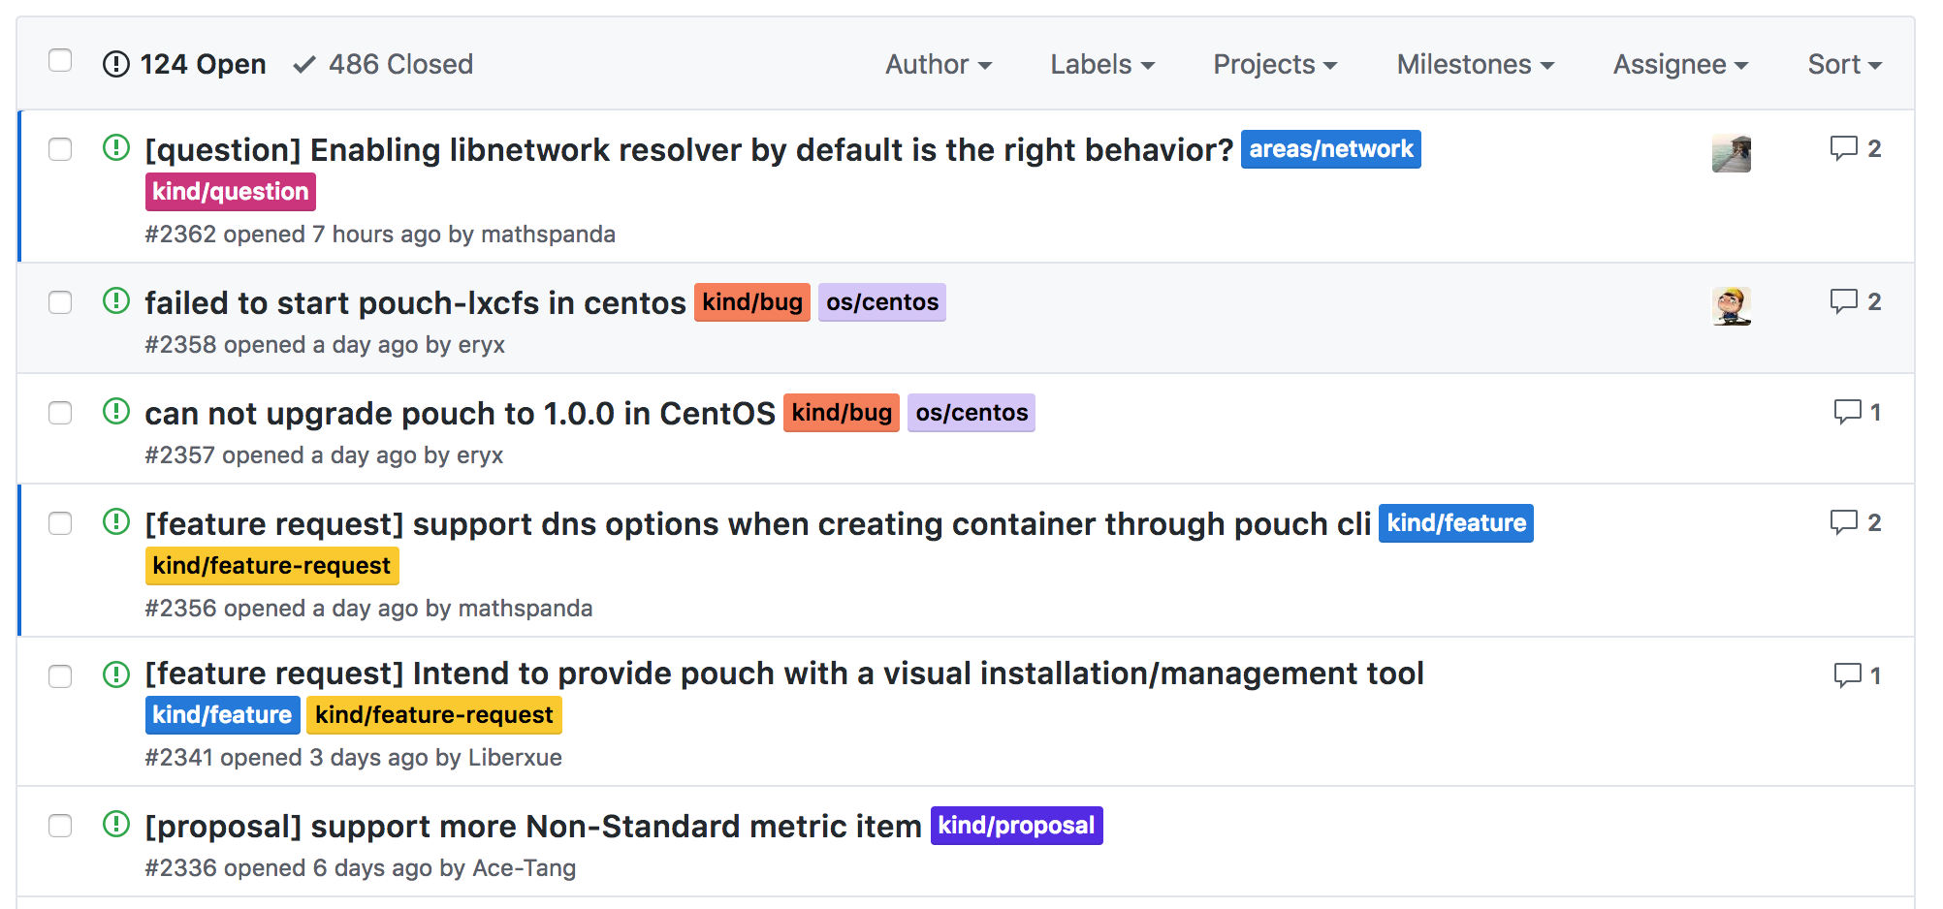Click assignee avatar on libnetwork resolver issue
The height and width of the screenshot is (909, 1943).
click(x=1731, y=153)
